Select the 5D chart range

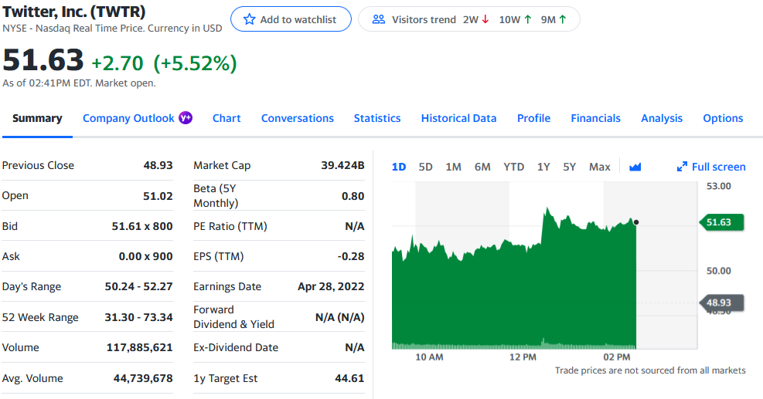(x=425, y=167)
